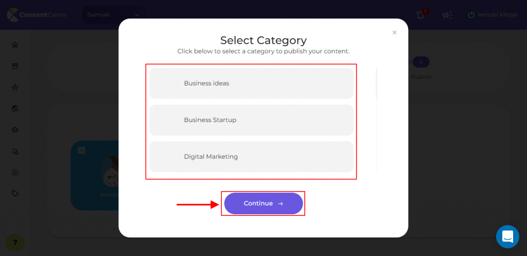Open the kenobi kitoye account menu
The width and height of the screenshot is (527, 256).
tap(493, 15)
